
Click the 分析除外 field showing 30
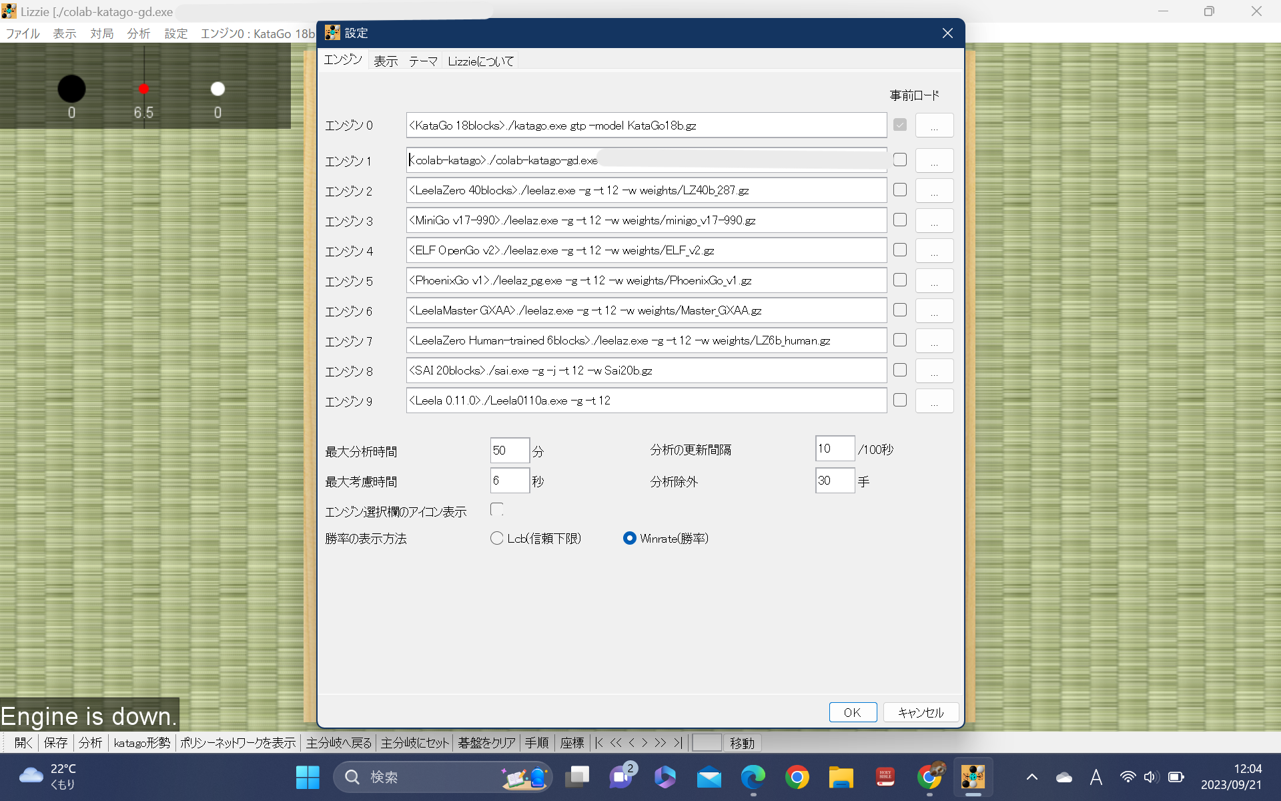click(x=835, y=481)
